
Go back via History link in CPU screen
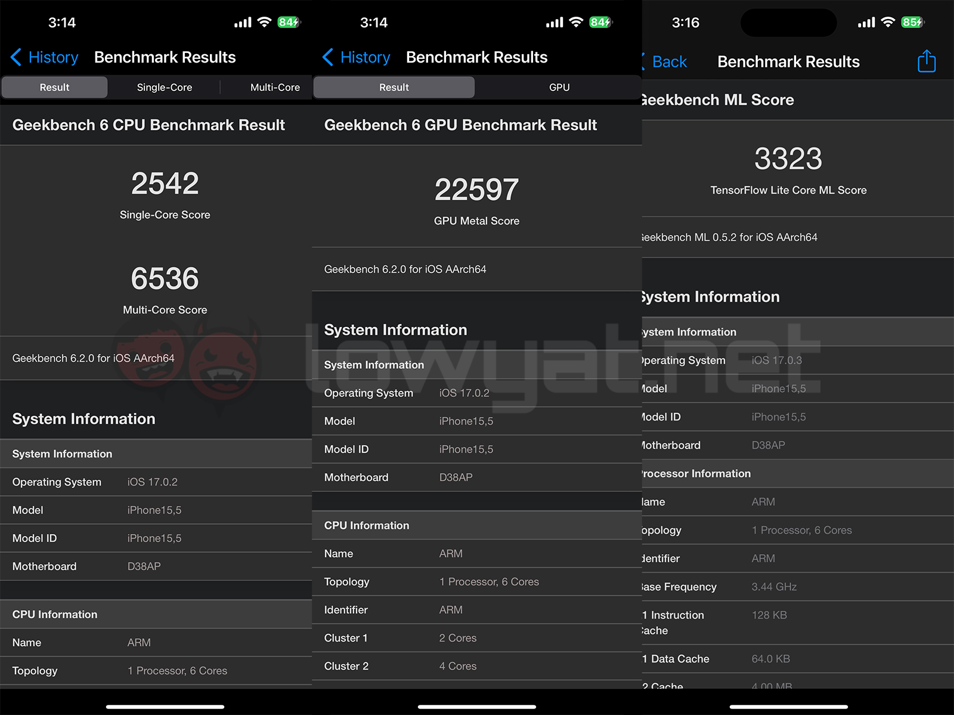[54, 57]
